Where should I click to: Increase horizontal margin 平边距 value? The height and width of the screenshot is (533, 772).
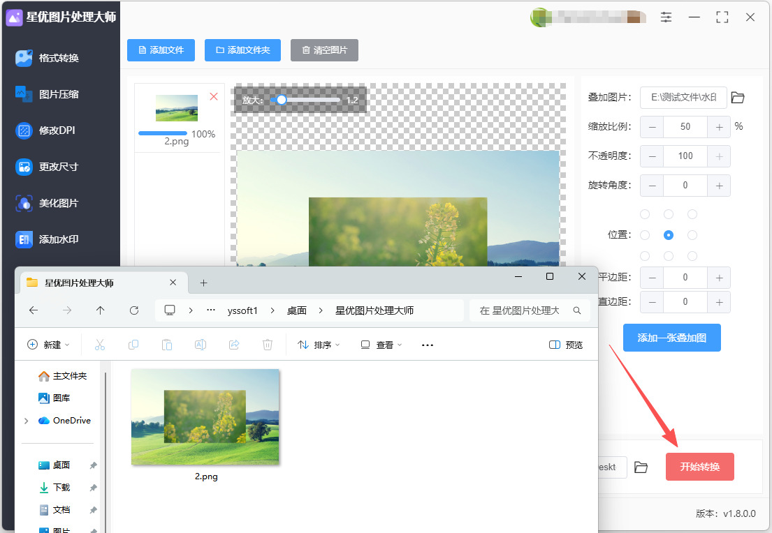tap(719, 278)
